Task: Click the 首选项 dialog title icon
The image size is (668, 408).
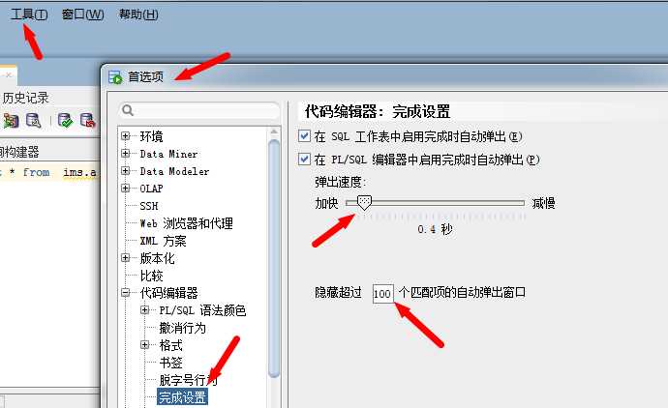Action: tap(115, 77)
